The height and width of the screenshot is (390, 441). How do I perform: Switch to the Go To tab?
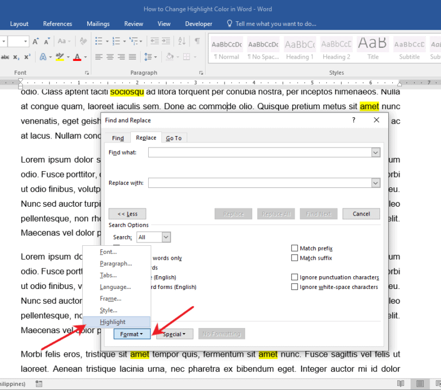point(174,138)
